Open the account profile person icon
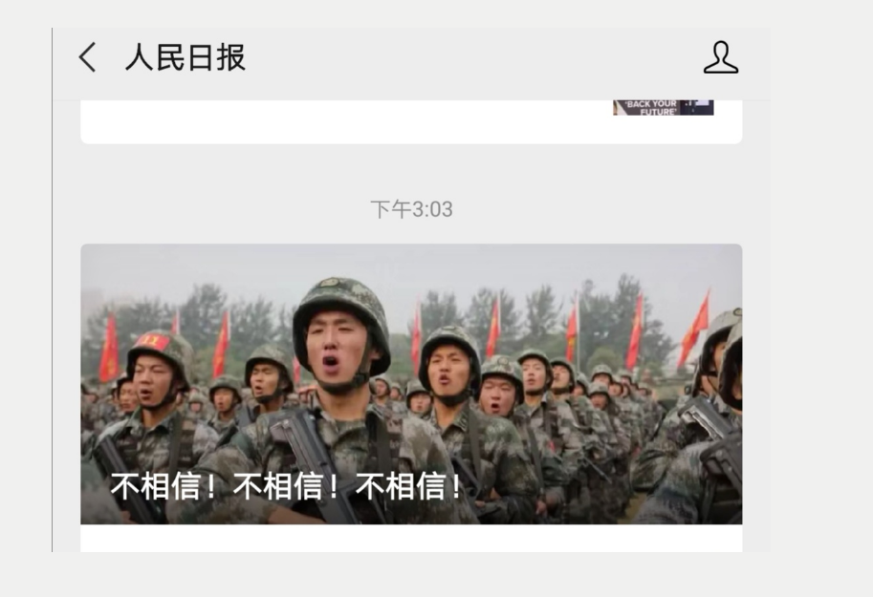The height and width of the screenshot is (597, 873). click(720, 56)
